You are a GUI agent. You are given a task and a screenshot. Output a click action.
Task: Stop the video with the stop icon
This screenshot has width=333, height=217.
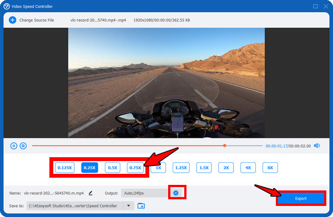[23, 146]
